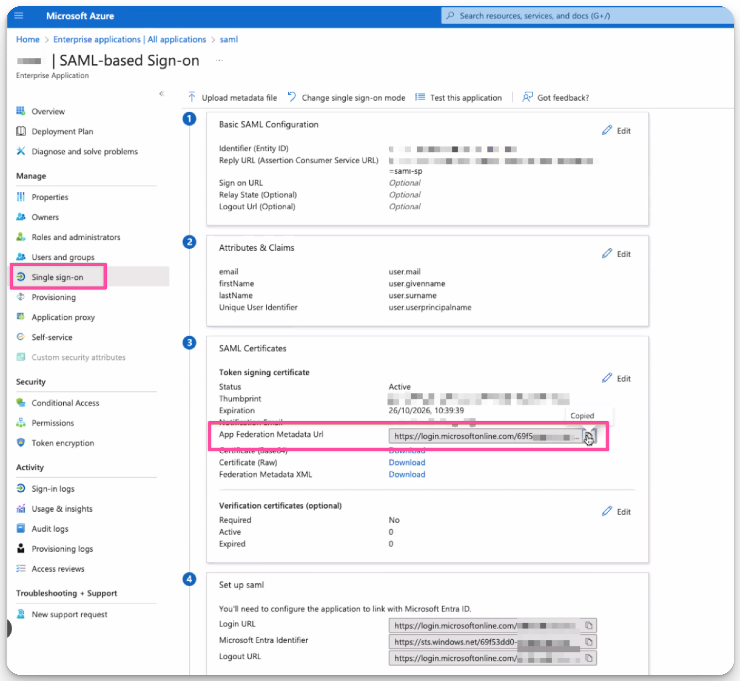Screen dimensions: 740x681
Task: Copy the App Federation Metadata Url
Action: point(589,437)
